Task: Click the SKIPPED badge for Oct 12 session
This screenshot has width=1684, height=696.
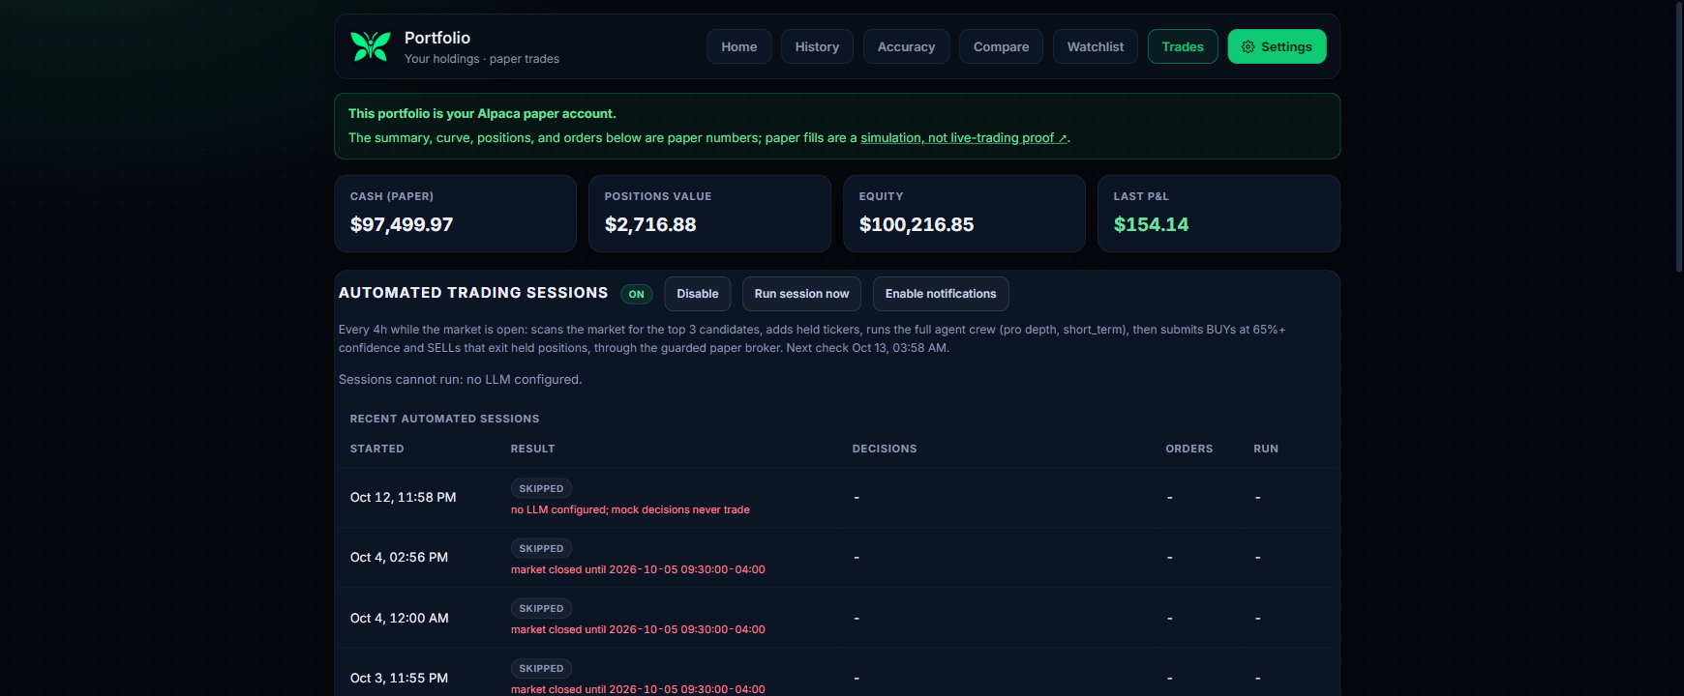Action: click(541, 488)
